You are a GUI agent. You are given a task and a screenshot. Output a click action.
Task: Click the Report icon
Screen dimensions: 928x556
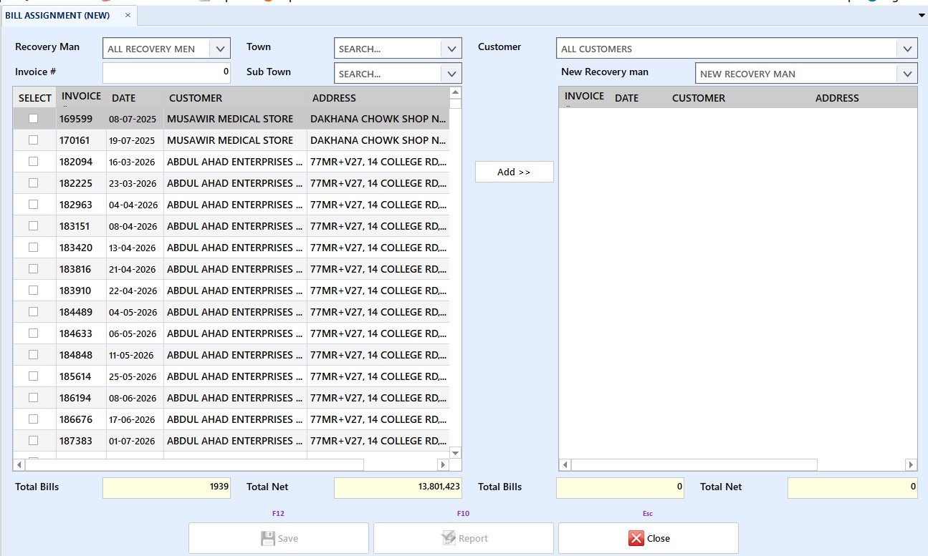(449, 538)
